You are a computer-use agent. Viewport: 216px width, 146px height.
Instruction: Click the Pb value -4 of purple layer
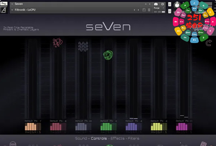[141, 121]
